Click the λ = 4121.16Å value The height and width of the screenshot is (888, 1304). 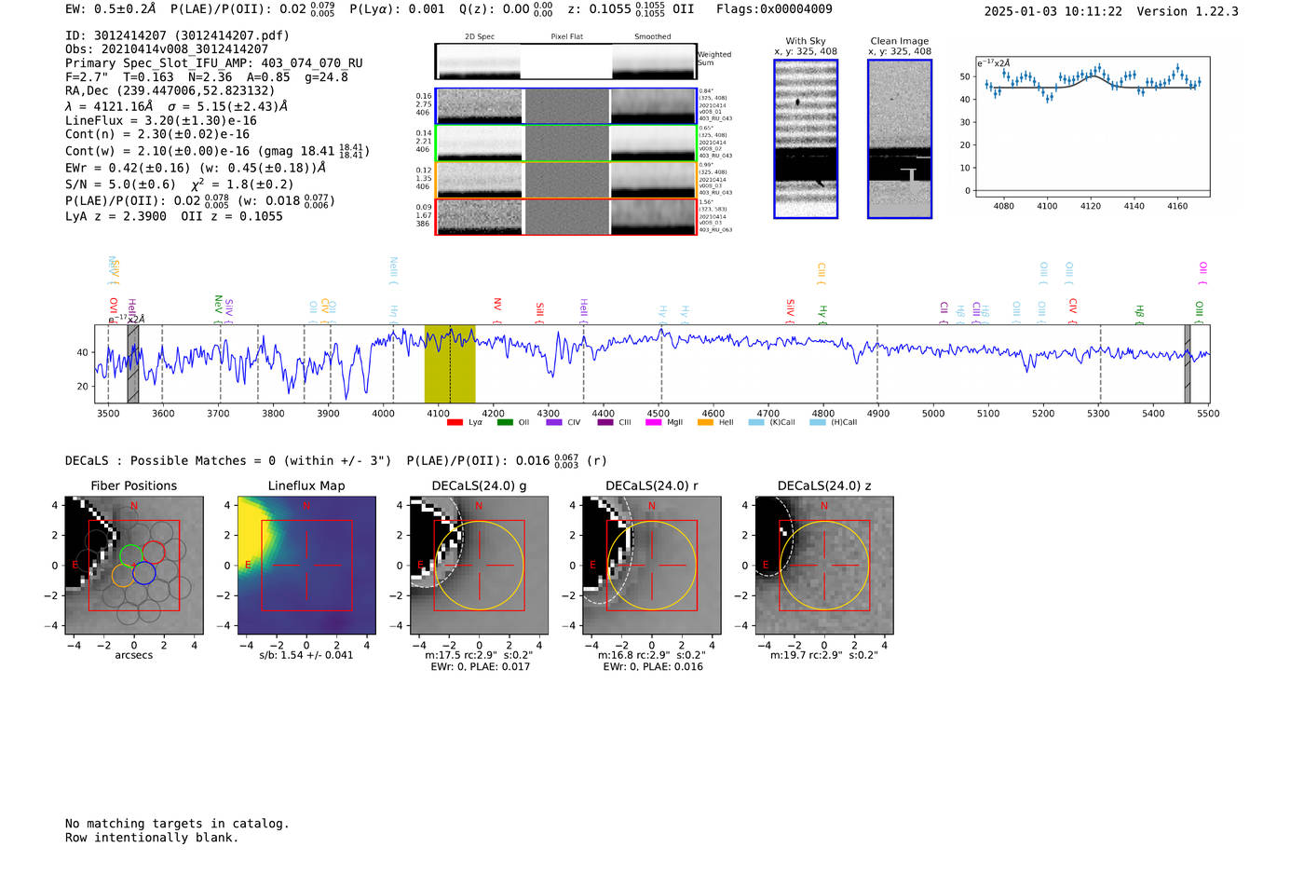(109, 106)
